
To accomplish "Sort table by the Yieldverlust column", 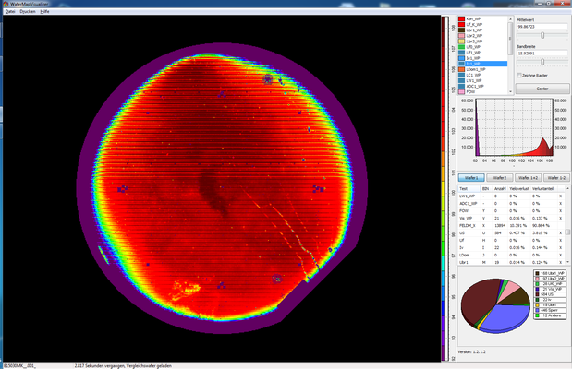I will 519,188.
